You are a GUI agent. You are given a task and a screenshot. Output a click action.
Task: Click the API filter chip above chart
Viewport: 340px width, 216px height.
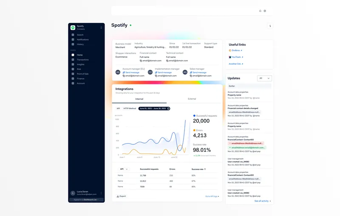pyautogui.click(x=118, y=109)
